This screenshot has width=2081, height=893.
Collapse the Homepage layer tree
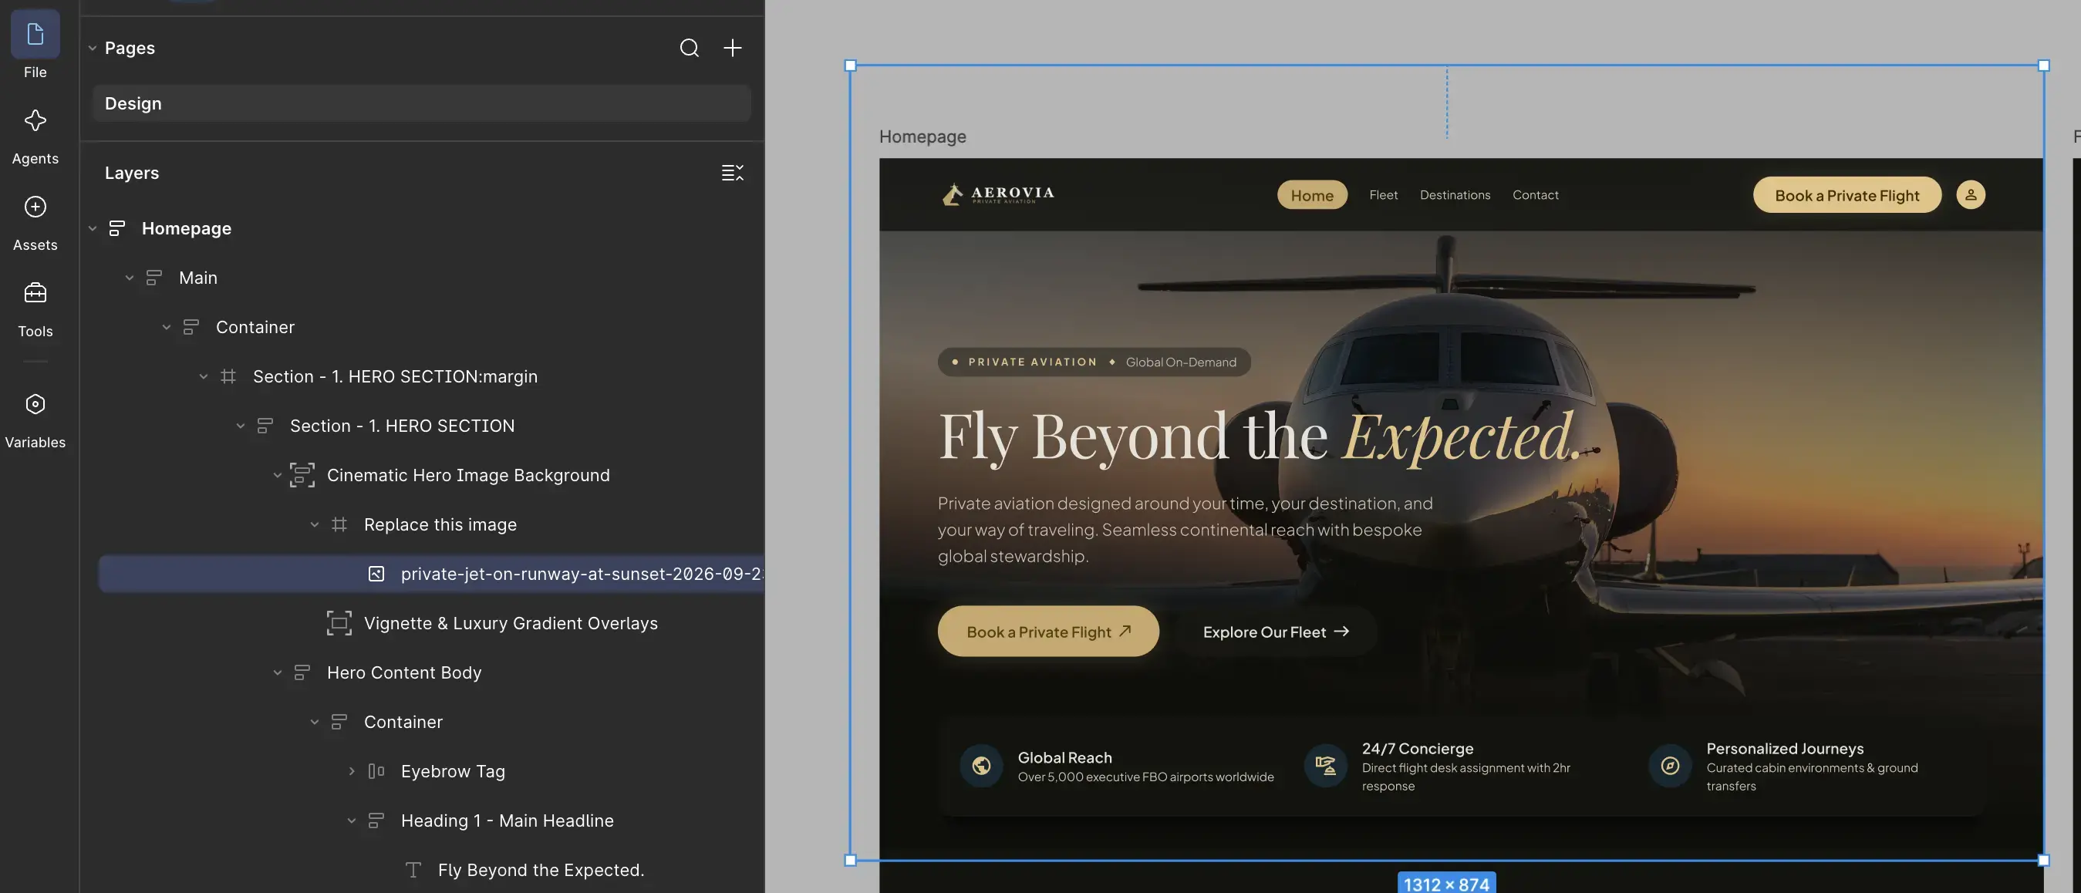tap(92, 228)
